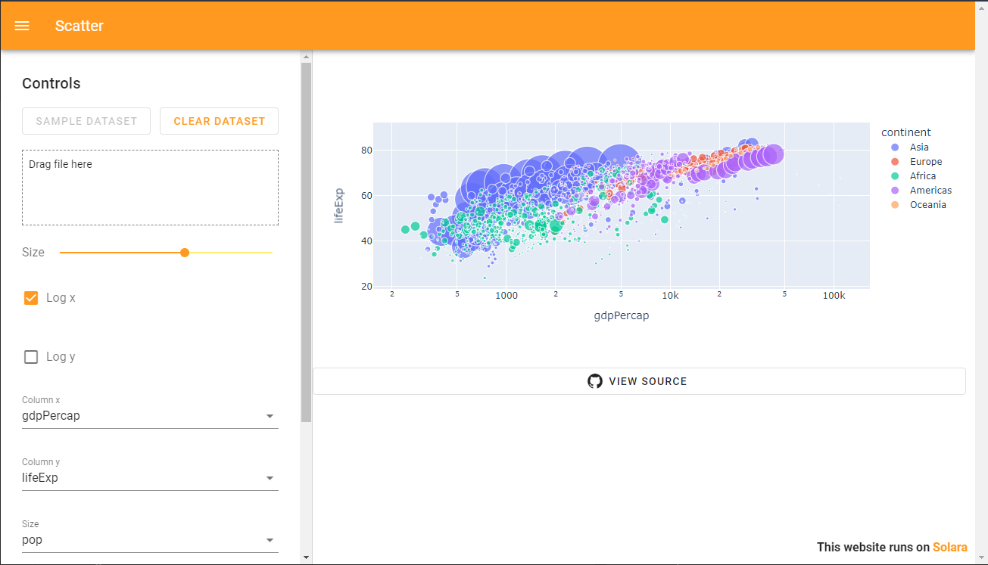Click the Europe red legend marker

pos(895,162)
